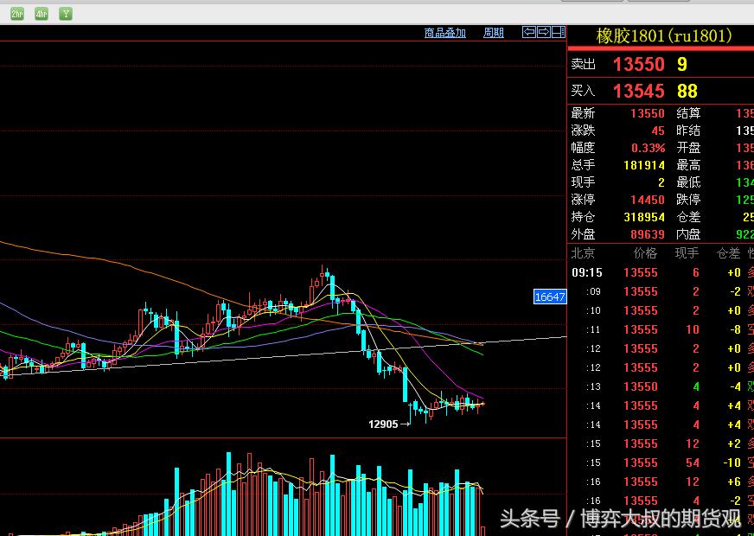Click the 卖出 volume value 9
The width and height of the screenshot is (754, 536).
(x=682, y=65)
